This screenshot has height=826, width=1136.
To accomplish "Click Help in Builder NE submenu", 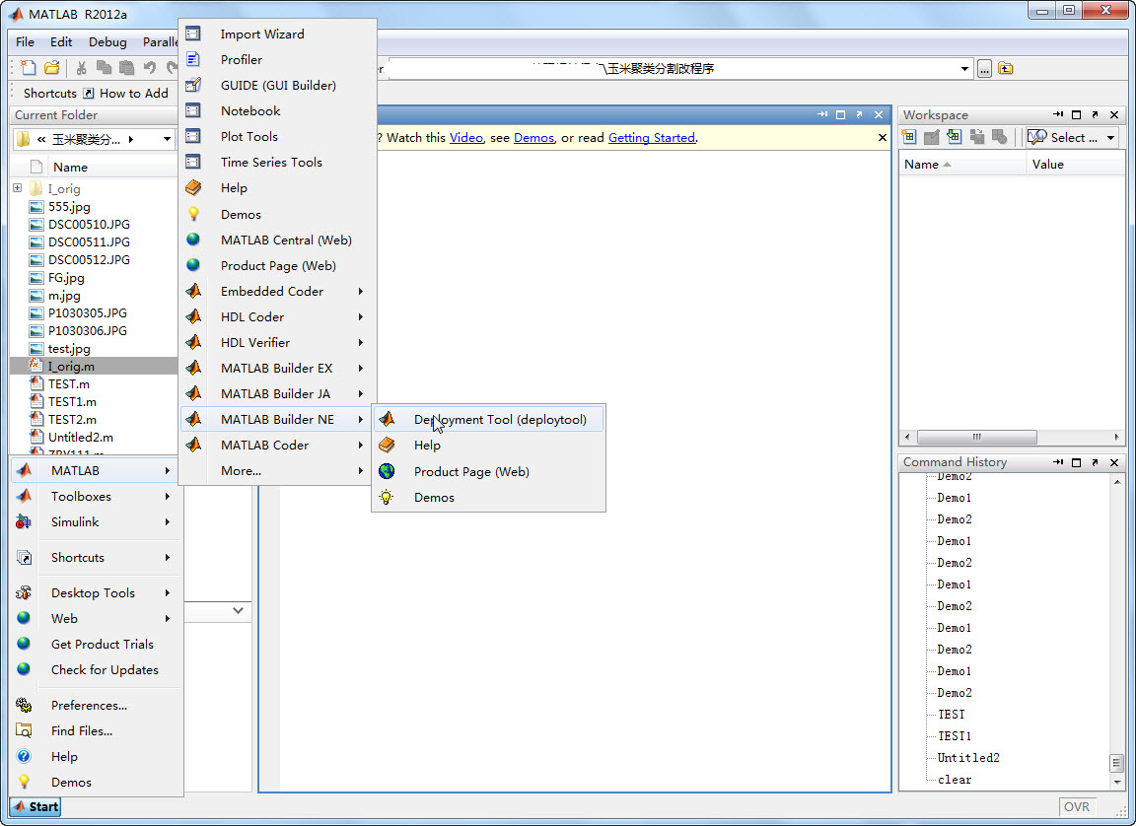I will (x=489, y=446).
